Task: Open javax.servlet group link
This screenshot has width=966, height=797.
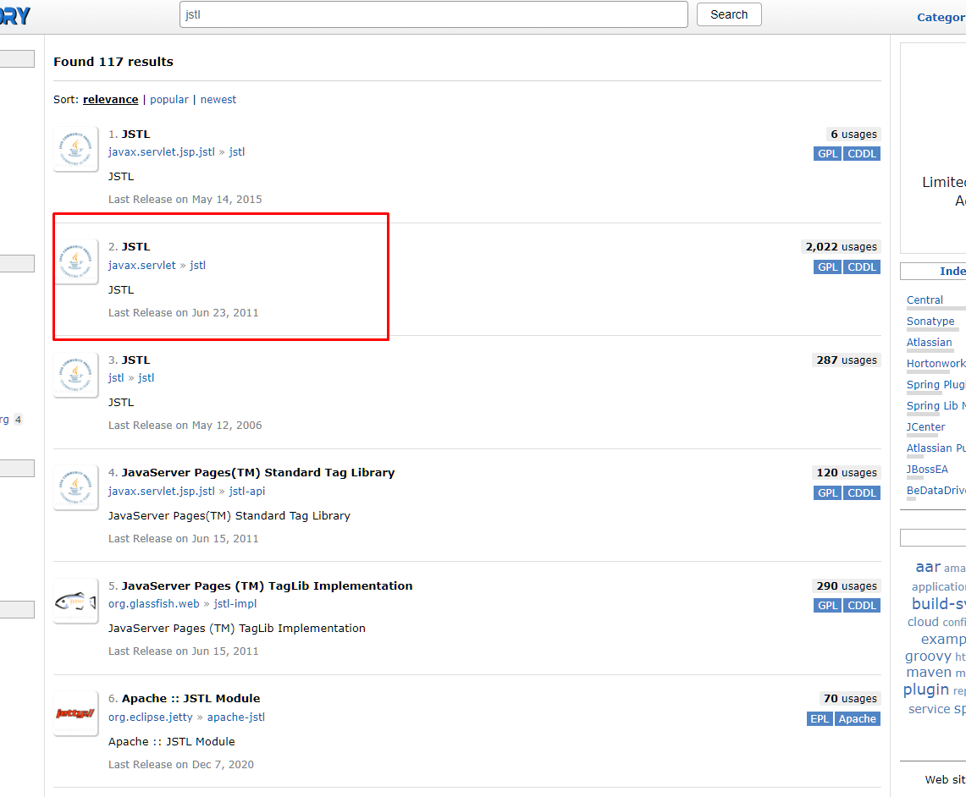Action: pos(141,266)
